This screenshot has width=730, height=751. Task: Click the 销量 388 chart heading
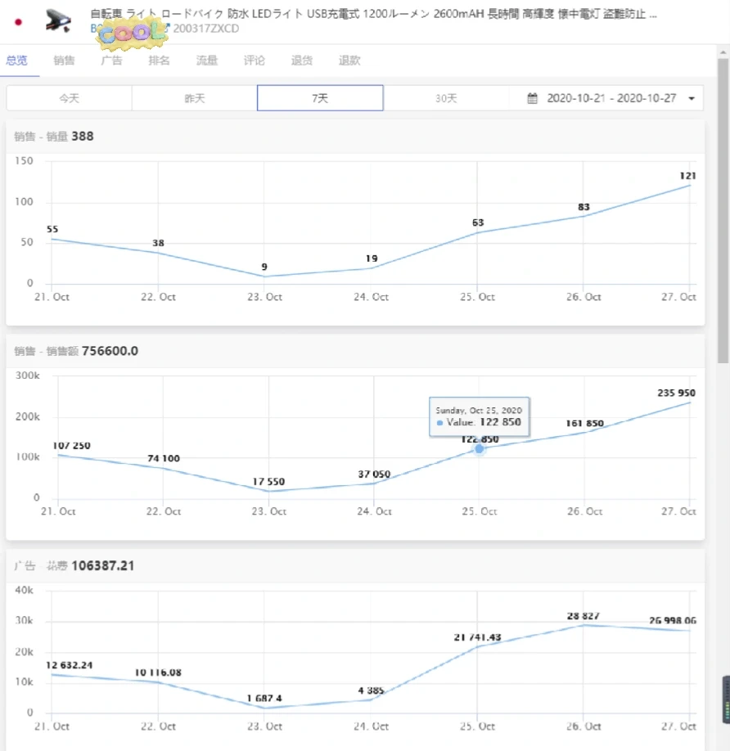(x=54, y=137)
